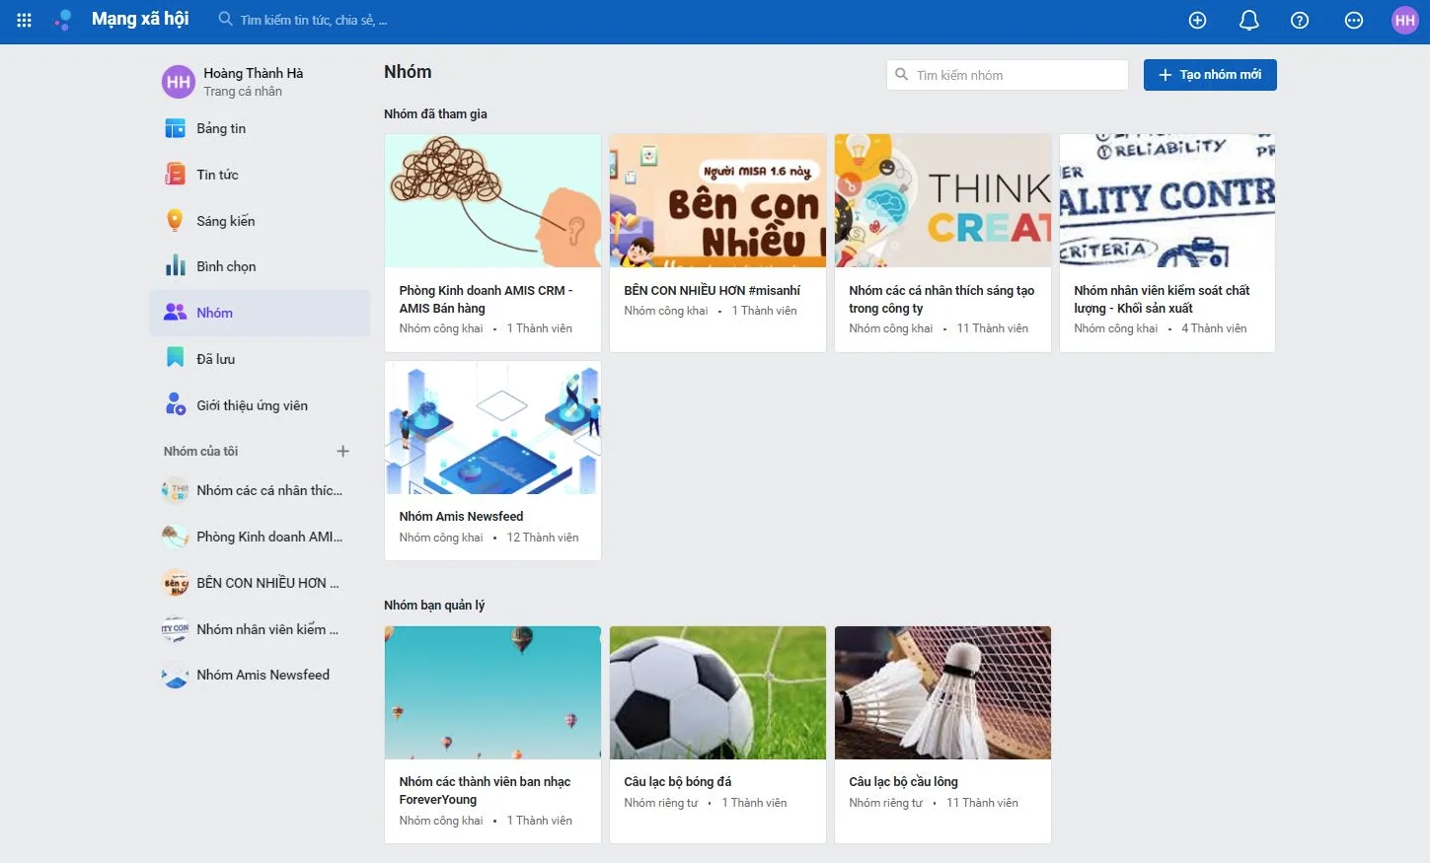1430x863 pixels.
Task: Open THINK CREATE group card image
Action: click(942, 200)
